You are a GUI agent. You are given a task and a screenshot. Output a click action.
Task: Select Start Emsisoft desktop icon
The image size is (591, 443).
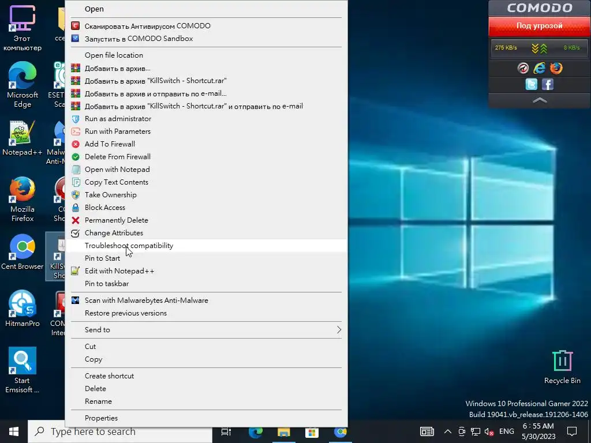click(x=23, y=370)
